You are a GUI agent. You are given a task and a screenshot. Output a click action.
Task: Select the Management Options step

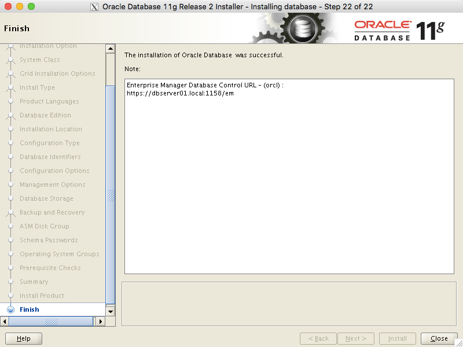53,184
